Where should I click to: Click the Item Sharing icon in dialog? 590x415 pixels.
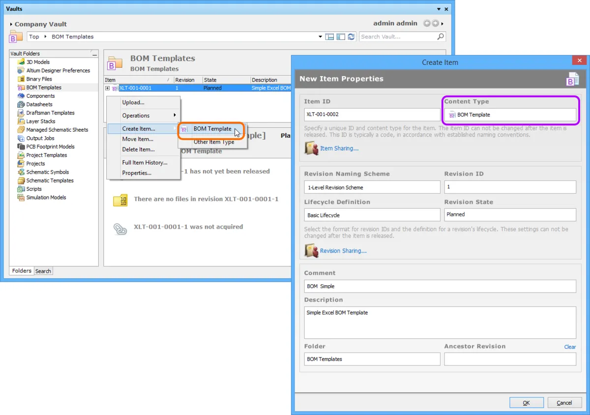coord(312,148)
